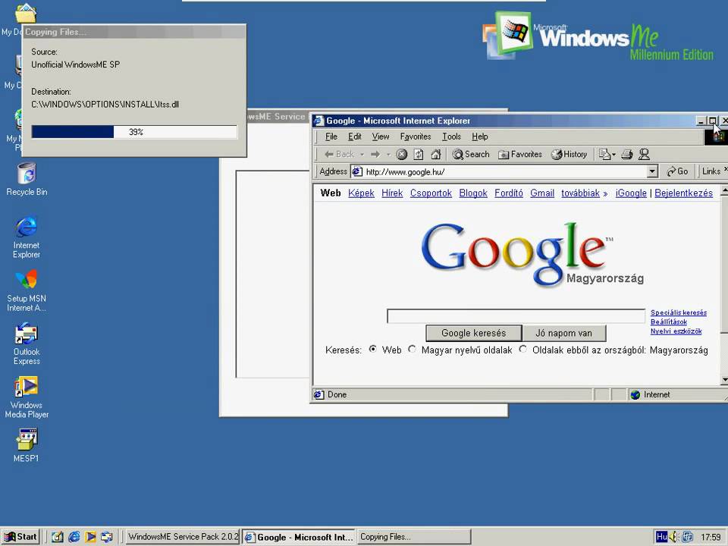The image size is (728, 546).
Task: Open the Search pane in IE
Action: coord(471,154)
